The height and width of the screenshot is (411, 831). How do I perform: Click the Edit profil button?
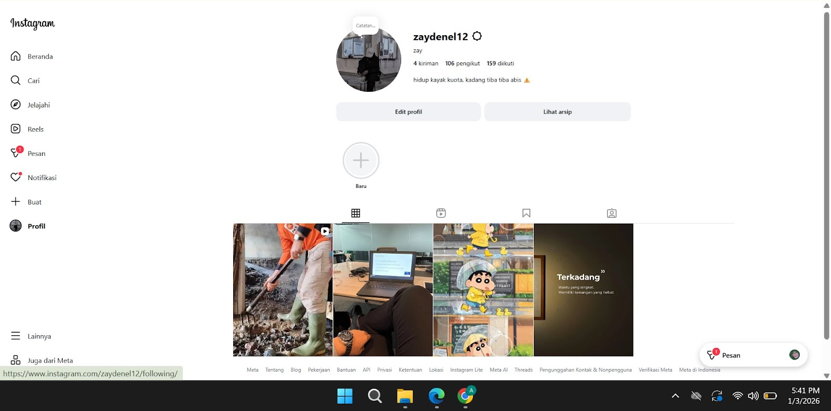tap(408, 112)
